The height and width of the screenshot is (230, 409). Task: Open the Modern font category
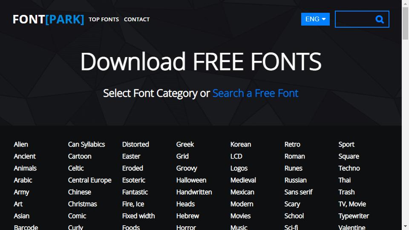242,204
